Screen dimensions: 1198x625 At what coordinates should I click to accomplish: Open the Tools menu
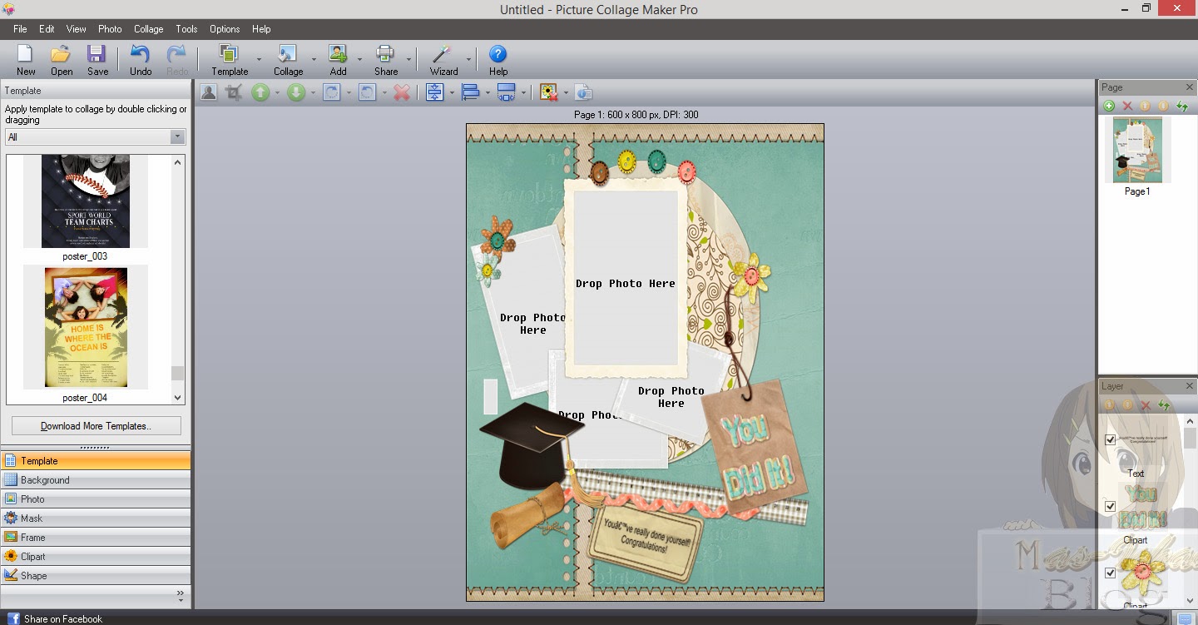point(186,29)
